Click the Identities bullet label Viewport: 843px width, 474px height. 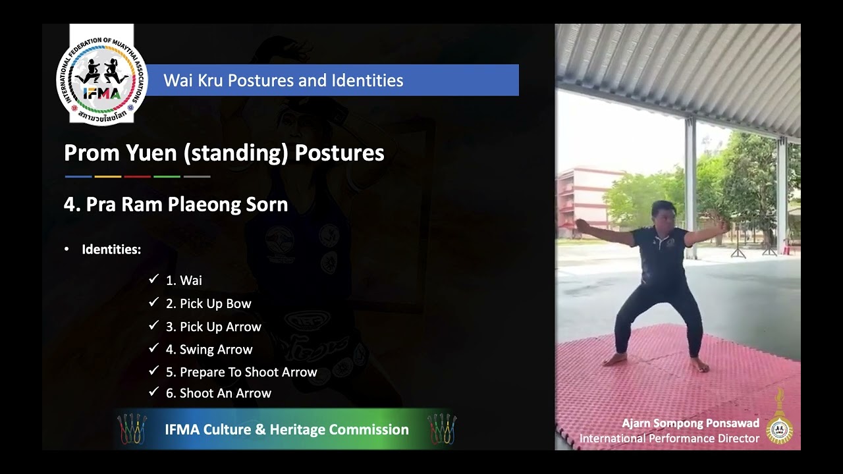(x=111, y=250)
